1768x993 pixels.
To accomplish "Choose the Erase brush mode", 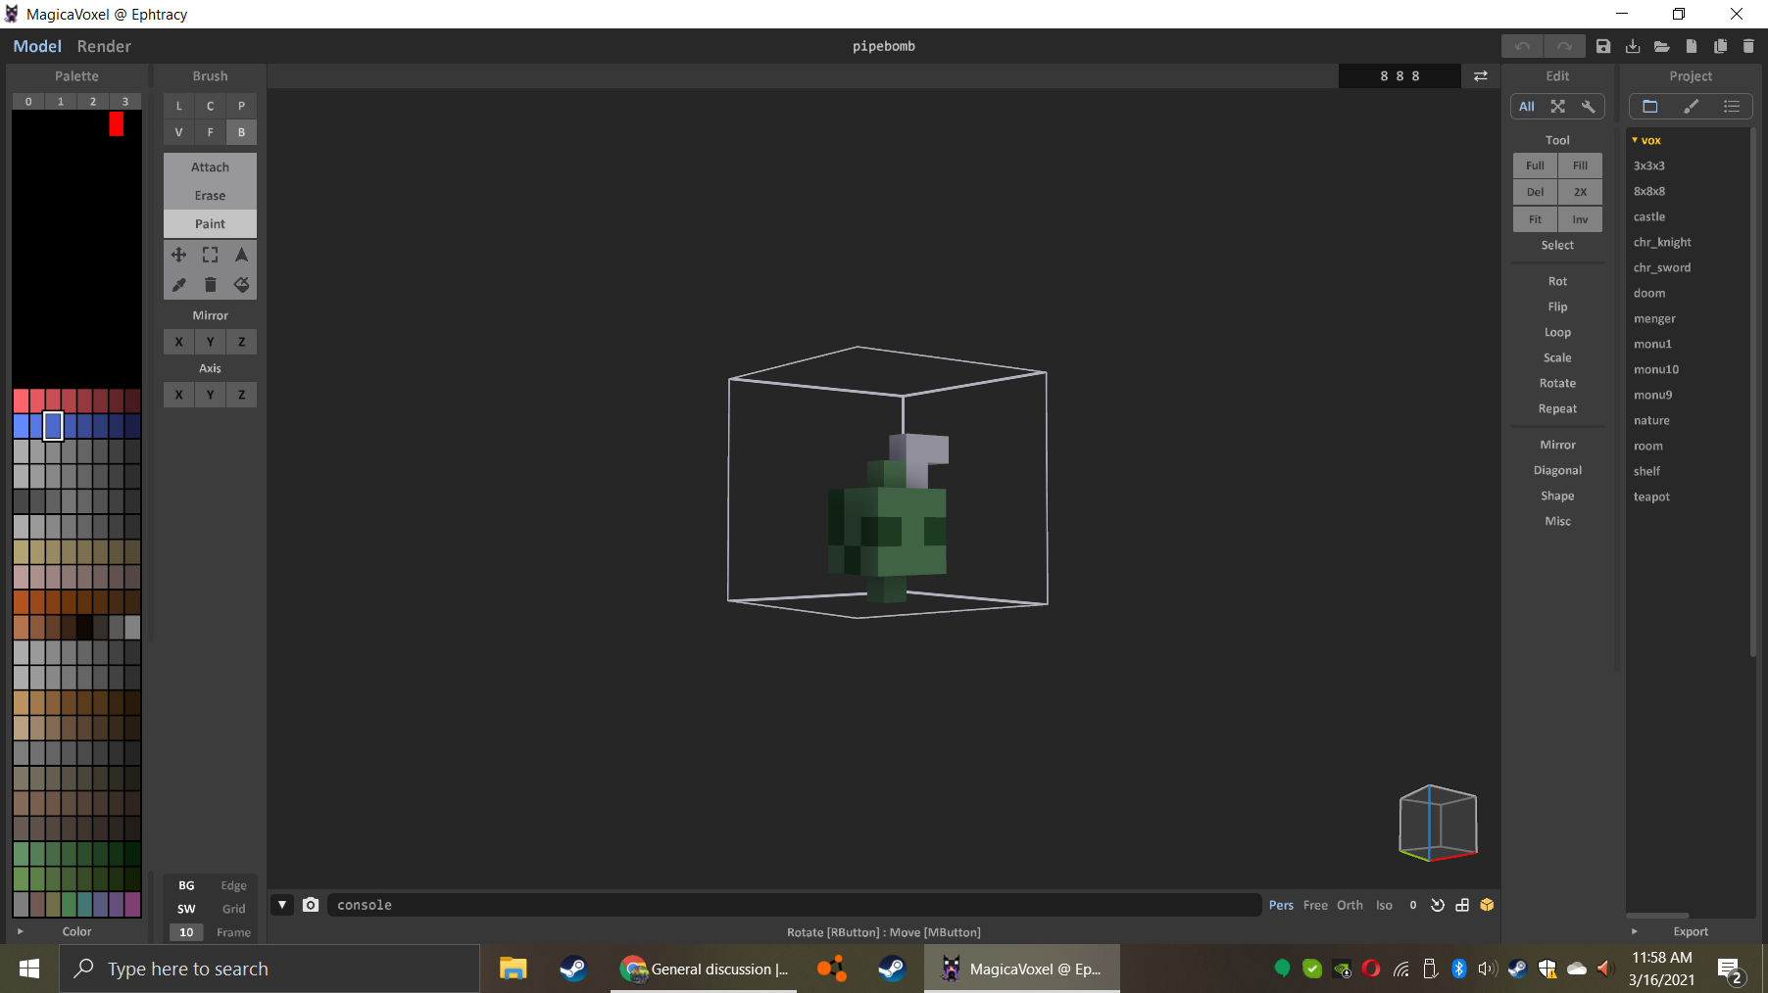I will [210, 196].
